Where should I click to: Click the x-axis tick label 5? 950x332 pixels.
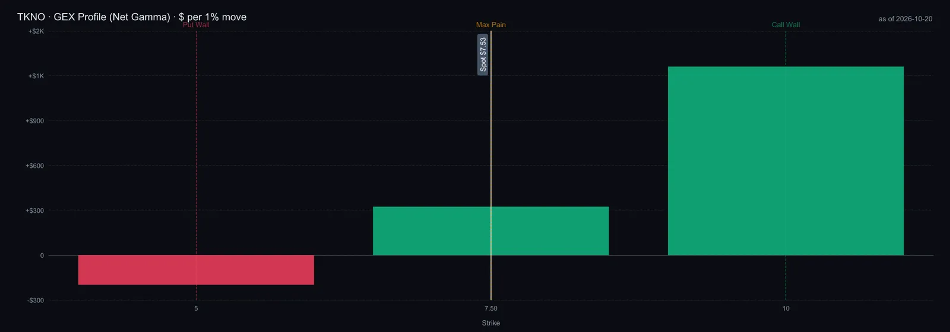pos(196,308)
